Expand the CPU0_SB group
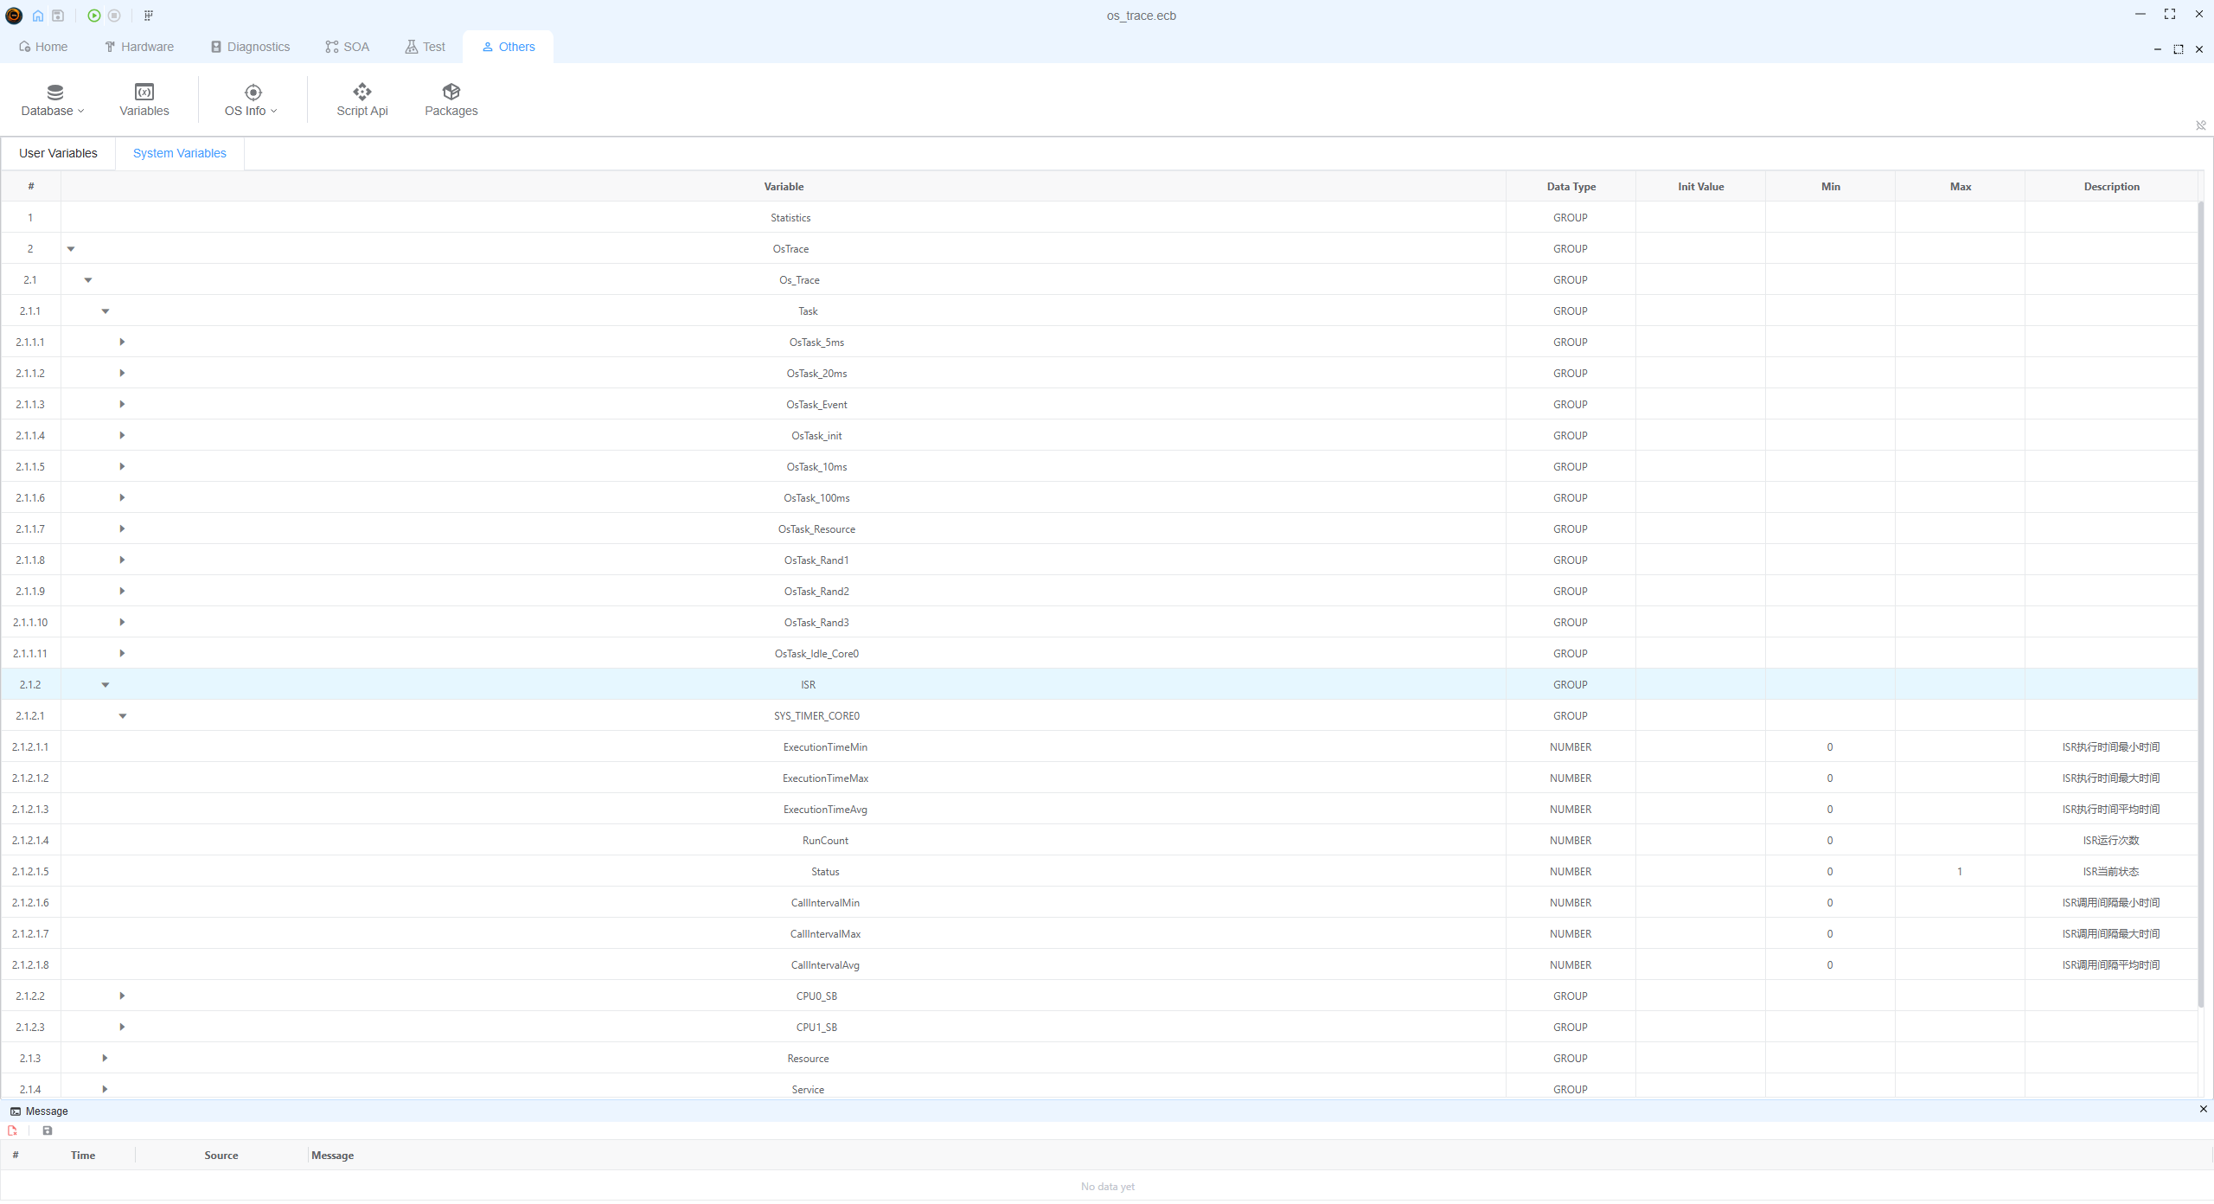The width and height of the screenshot is (2214, 1204). (x=122, y=996)
